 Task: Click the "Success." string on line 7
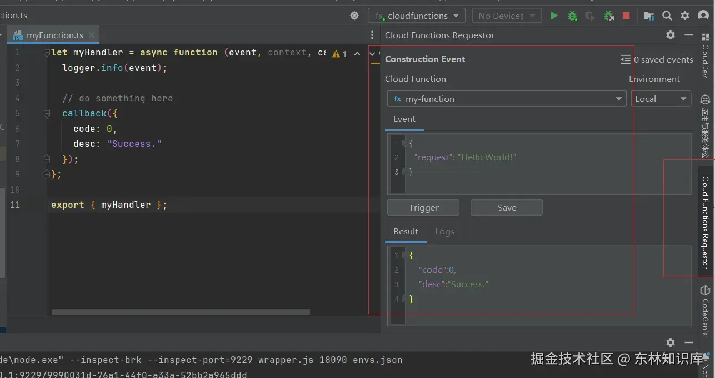click(134, 144)
